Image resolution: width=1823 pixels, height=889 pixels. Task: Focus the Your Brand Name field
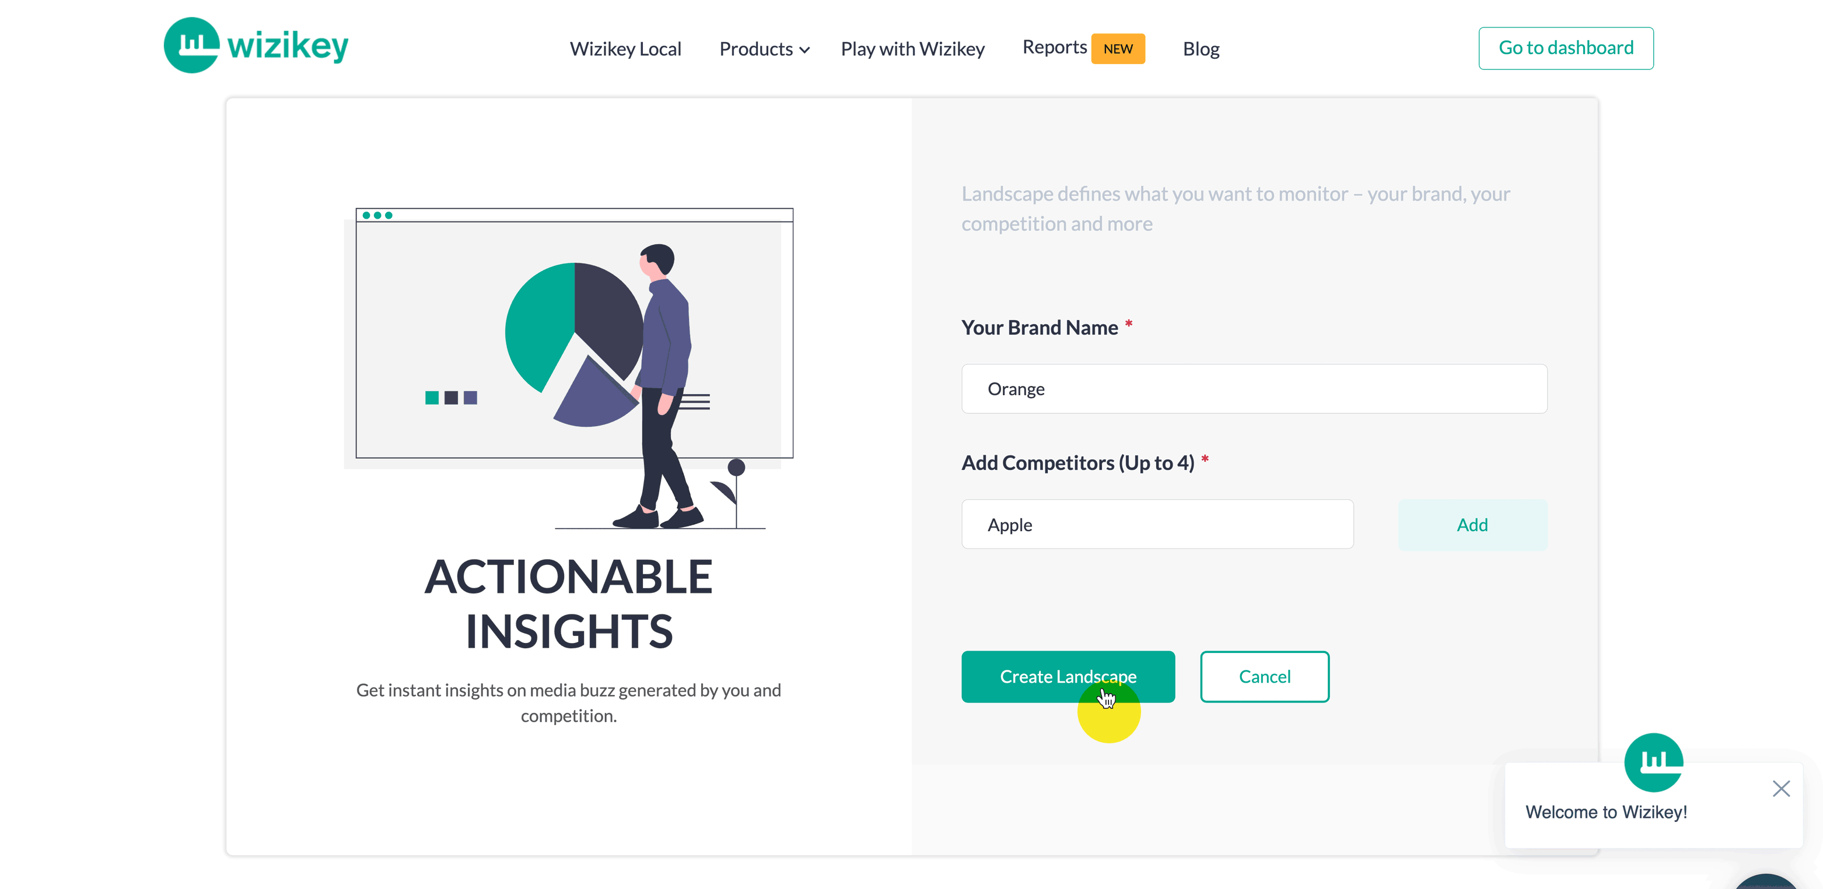1253,389
